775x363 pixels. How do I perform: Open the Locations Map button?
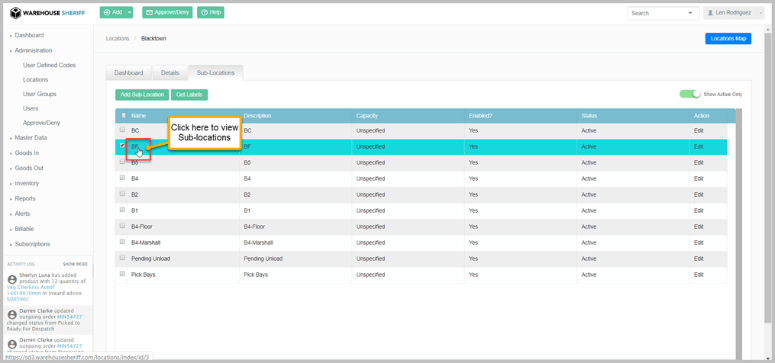click(728, 38)
